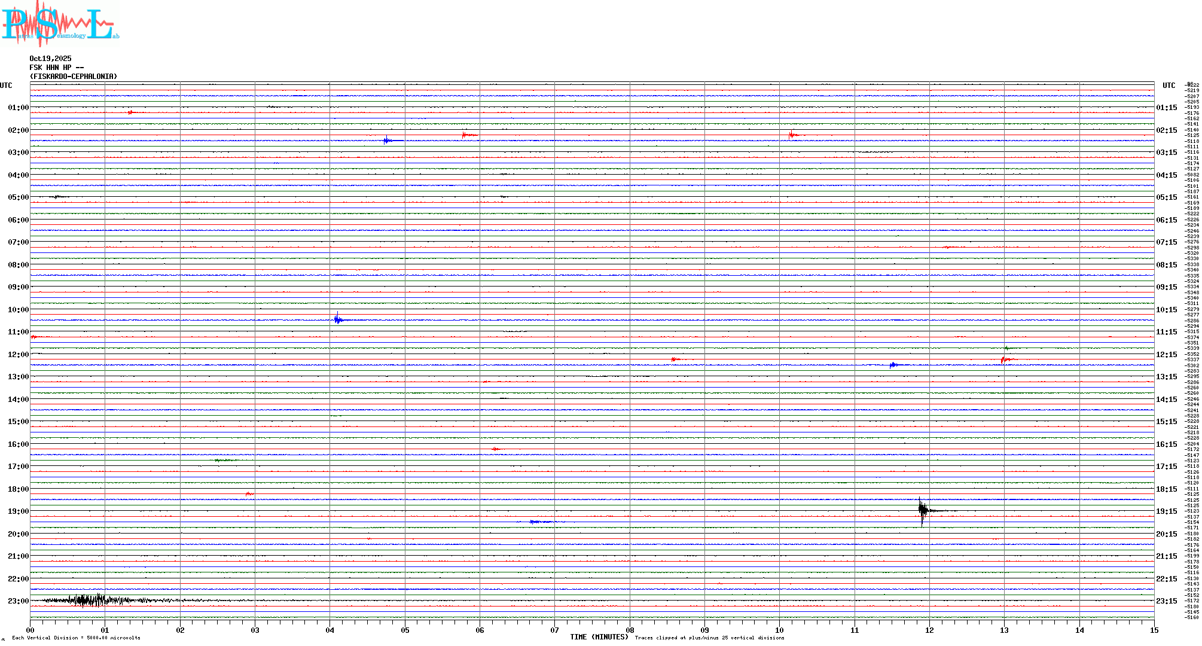
Task: Click the TIME (MINUTES) axis title
Action: 599,637
